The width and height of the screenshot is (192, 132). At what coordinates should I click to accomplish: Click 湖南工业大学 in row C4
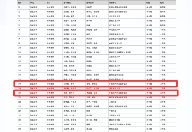[x=115, y=21]
